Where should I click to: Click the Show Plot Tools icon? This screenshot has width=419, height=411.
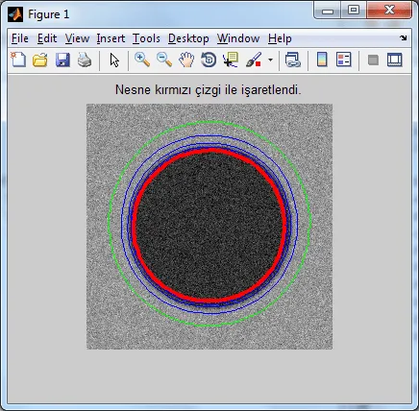394,60
